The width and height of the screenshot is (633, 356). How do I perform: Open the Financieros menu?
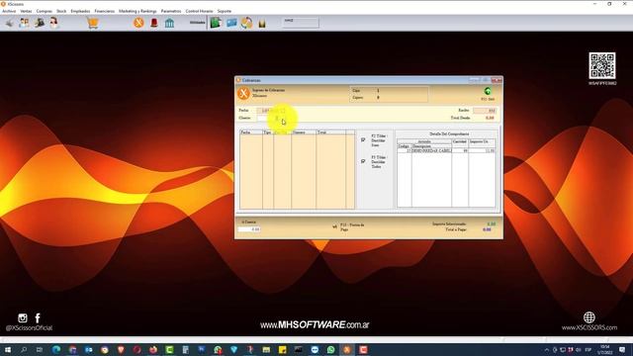105,11
